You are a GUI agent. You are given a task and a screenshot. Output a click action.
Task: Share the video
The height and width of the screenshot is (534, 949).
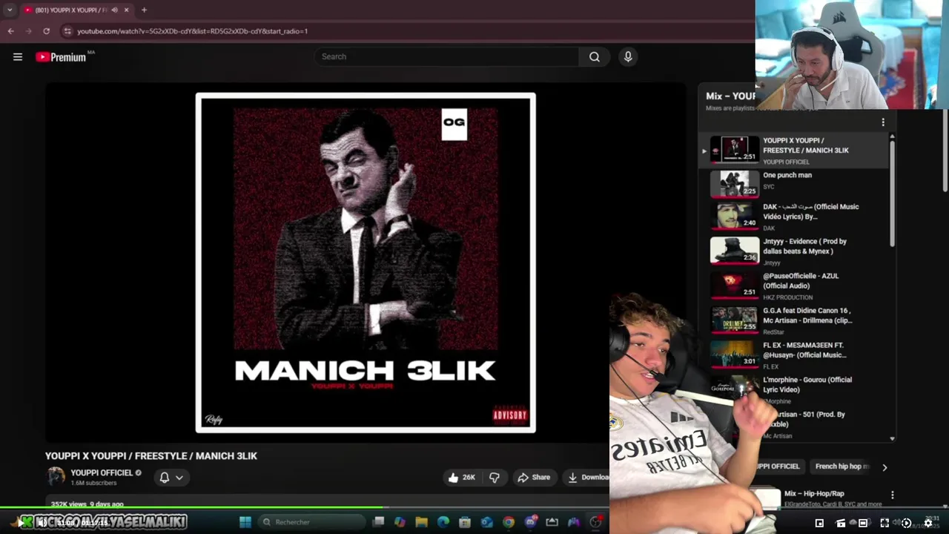[x=534, y=478]
